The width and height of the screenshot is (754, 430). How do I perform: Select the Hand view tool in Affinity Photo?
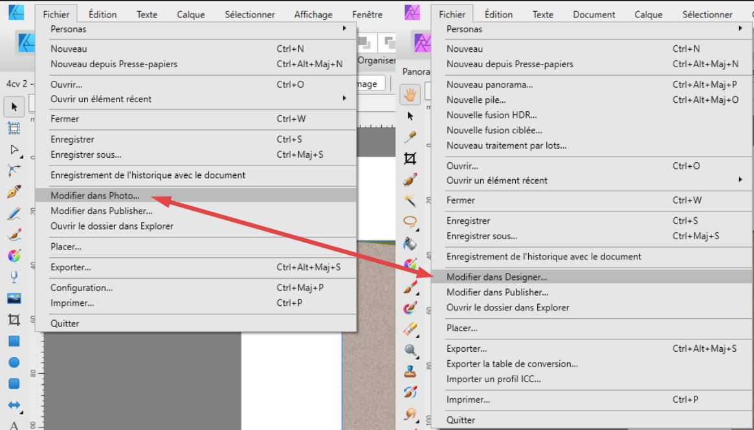point(410,94)
